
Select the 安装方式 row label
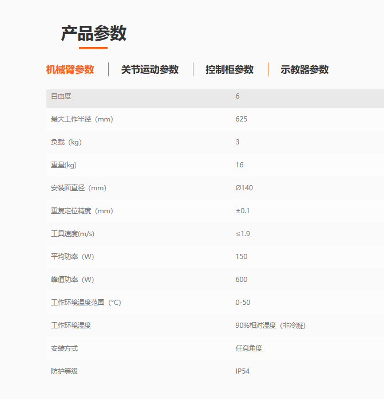click(64, 348)
